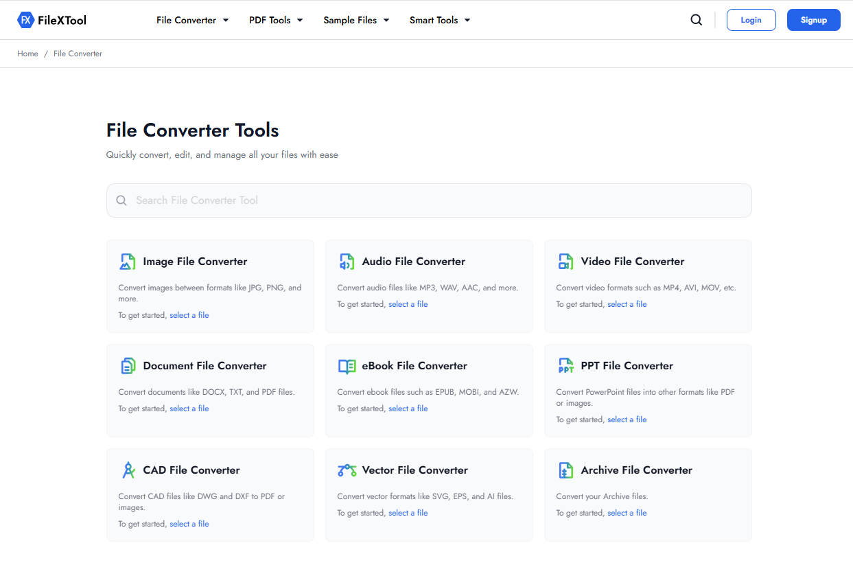Click the CAD File Converter icon
Screen dimensions: 853x576
point(128,470)
